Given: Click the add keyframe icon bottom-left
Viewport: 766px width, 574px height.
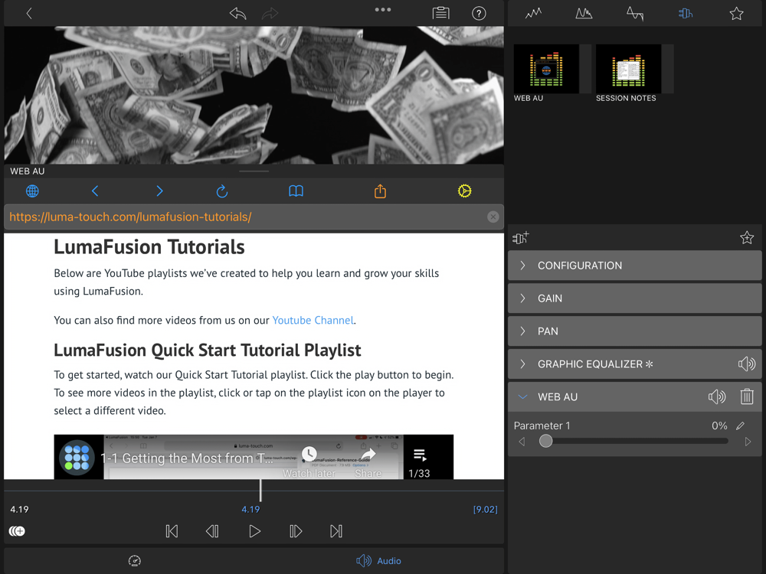Looking at the screenshot, I should [17, 531].
